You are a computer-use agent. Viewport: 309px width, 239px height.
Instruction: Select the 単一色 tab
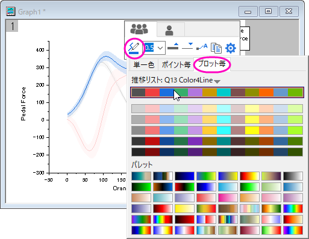click(144, 65)
